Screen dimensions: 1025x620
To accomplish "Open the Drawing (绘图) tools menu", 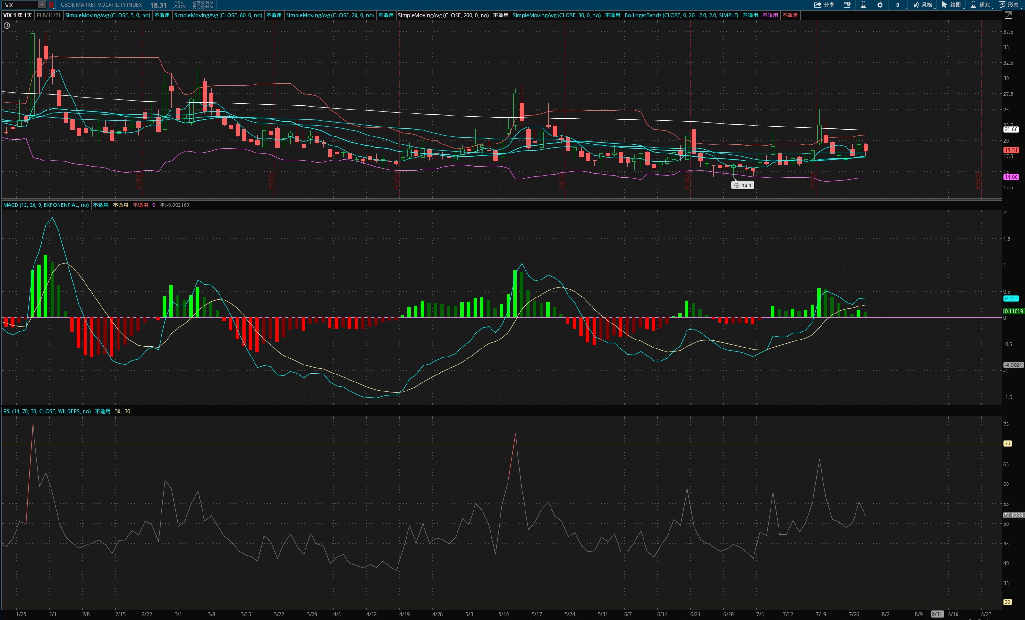I will click(951, 5).
